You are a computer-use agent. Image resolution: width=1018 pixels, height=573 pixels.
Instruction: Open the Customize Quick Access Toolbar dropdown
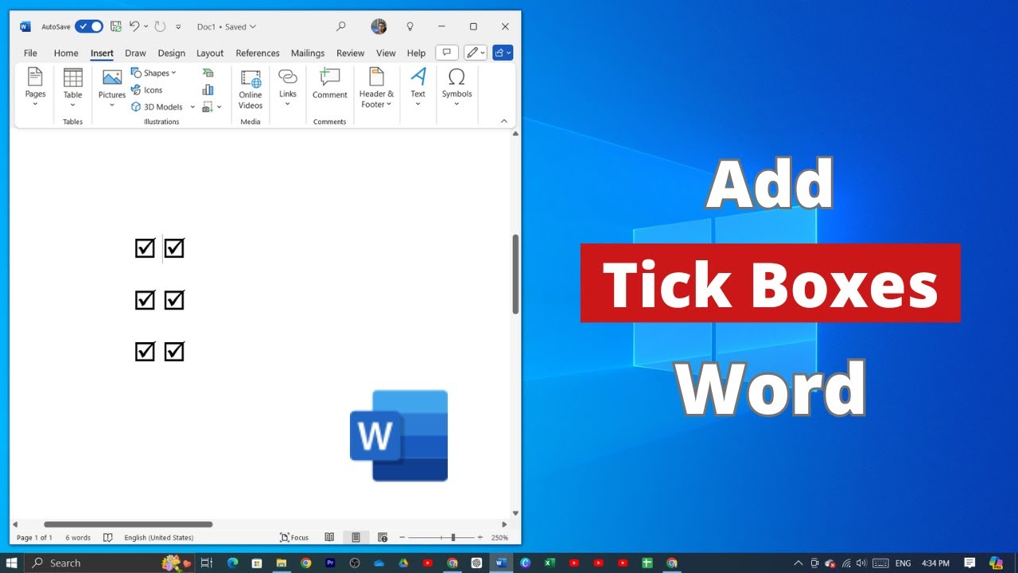[x=178, y=27]
